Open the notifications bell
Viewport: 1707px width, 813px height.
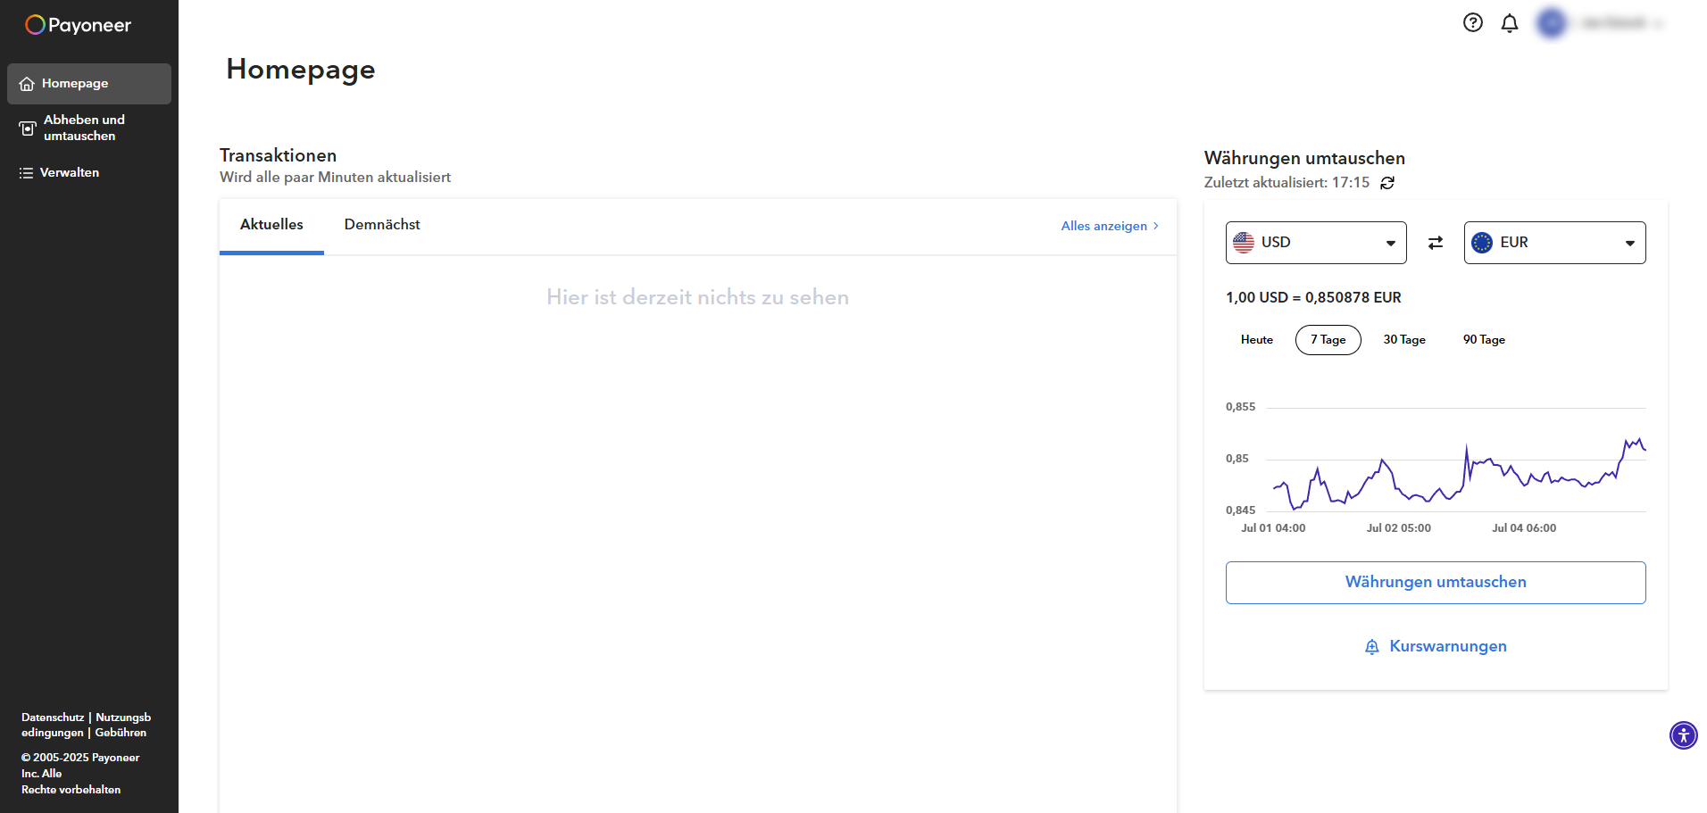point(1509,23)
